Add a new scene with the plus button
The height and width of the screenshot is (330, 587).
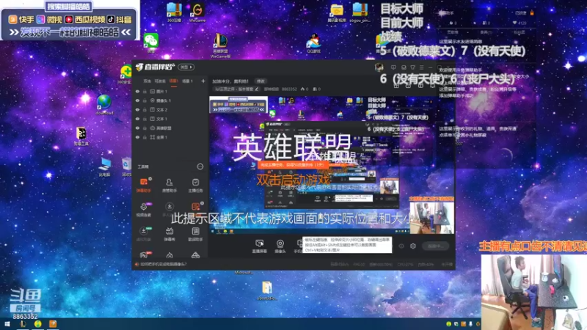point(203,81)
